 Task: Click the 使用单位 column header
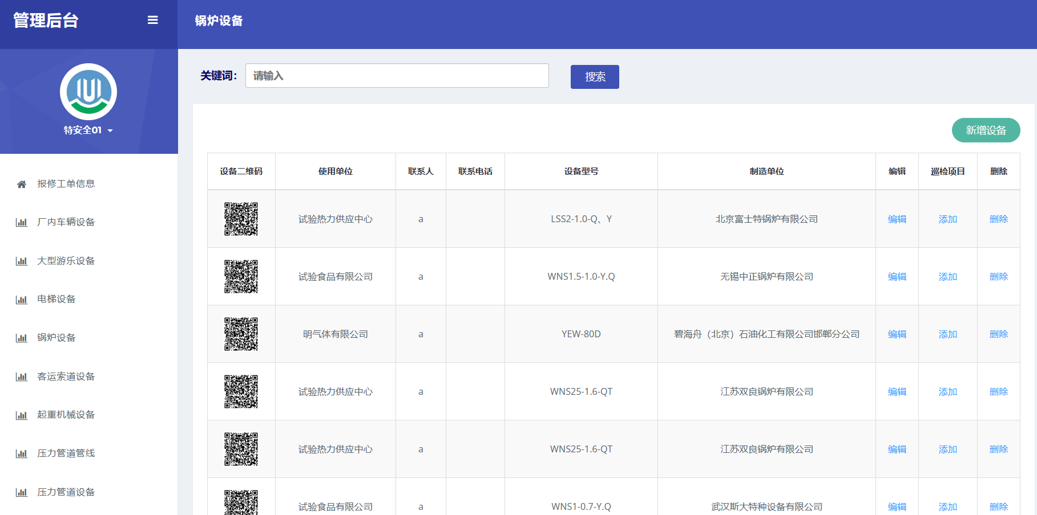click(x=336, y=171)
